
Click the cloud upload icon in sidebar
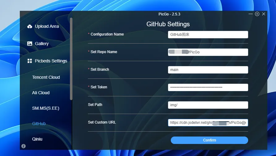point(30,26)
